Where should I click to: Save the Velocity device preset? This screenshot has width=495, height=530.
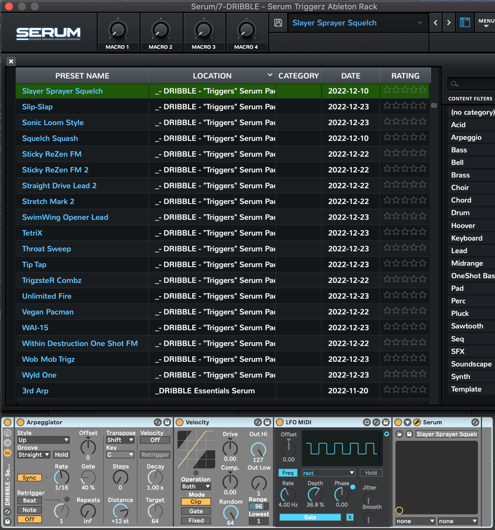point(267,422)
